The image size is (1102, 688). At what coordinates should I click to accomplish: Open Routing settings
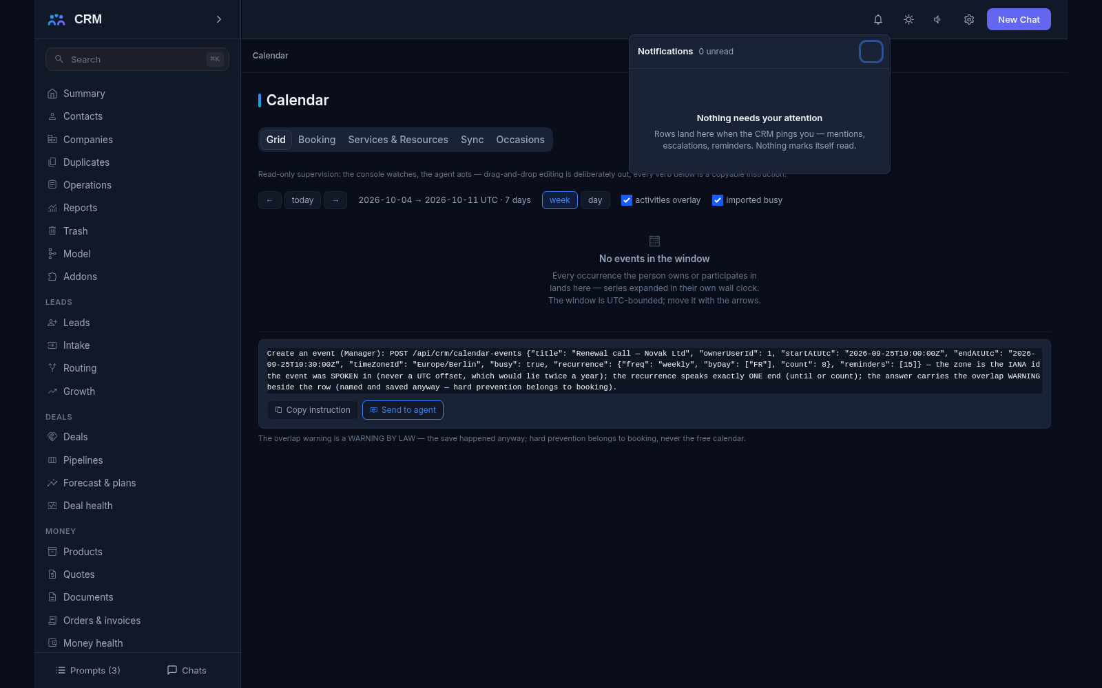[x=137, y=368]
